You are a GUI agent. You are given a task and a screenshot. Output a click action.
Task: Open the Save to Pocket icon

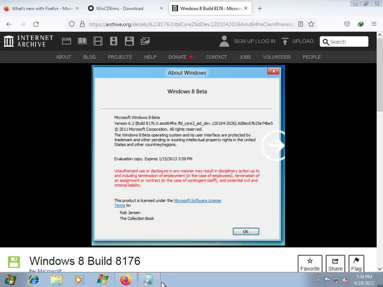pos(347,24)
